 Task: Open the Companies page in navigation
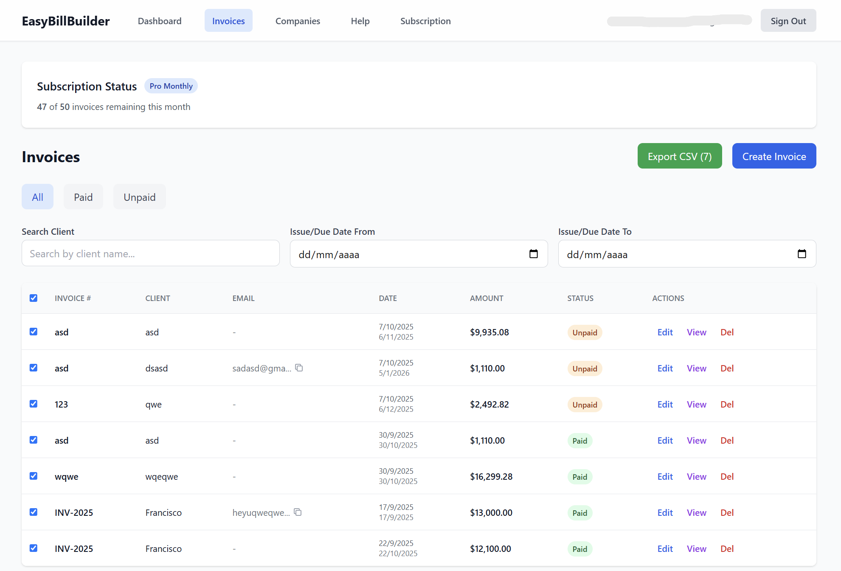click(x=298, y=21)
